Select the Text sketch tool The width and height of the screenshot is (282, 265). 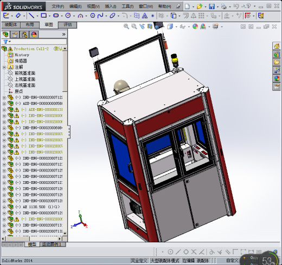(x=145, y=16)
